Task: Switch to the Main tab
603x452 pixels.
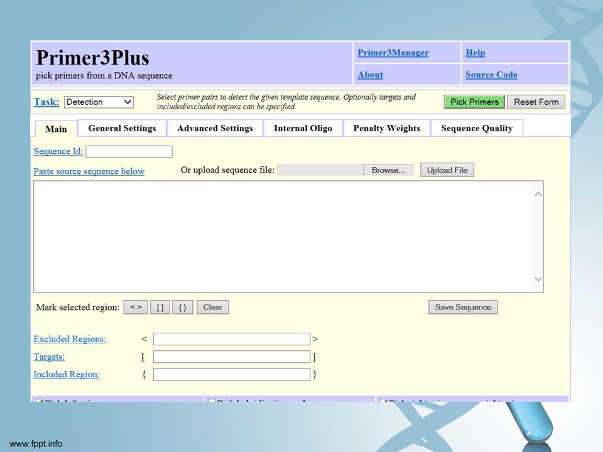Action: coord(56,129)
